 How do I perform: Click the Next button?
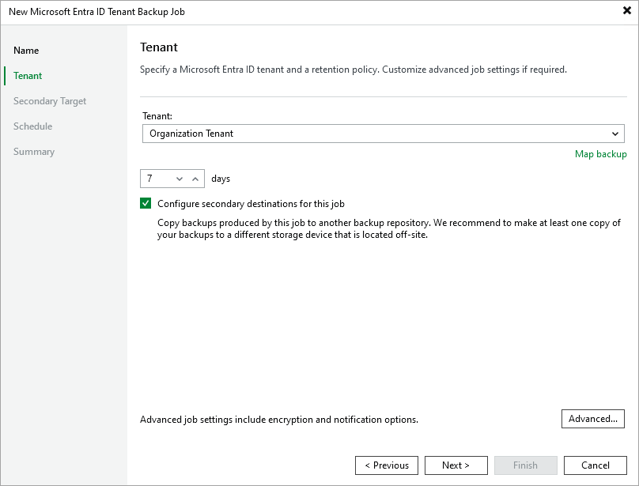tap(456, 465)
